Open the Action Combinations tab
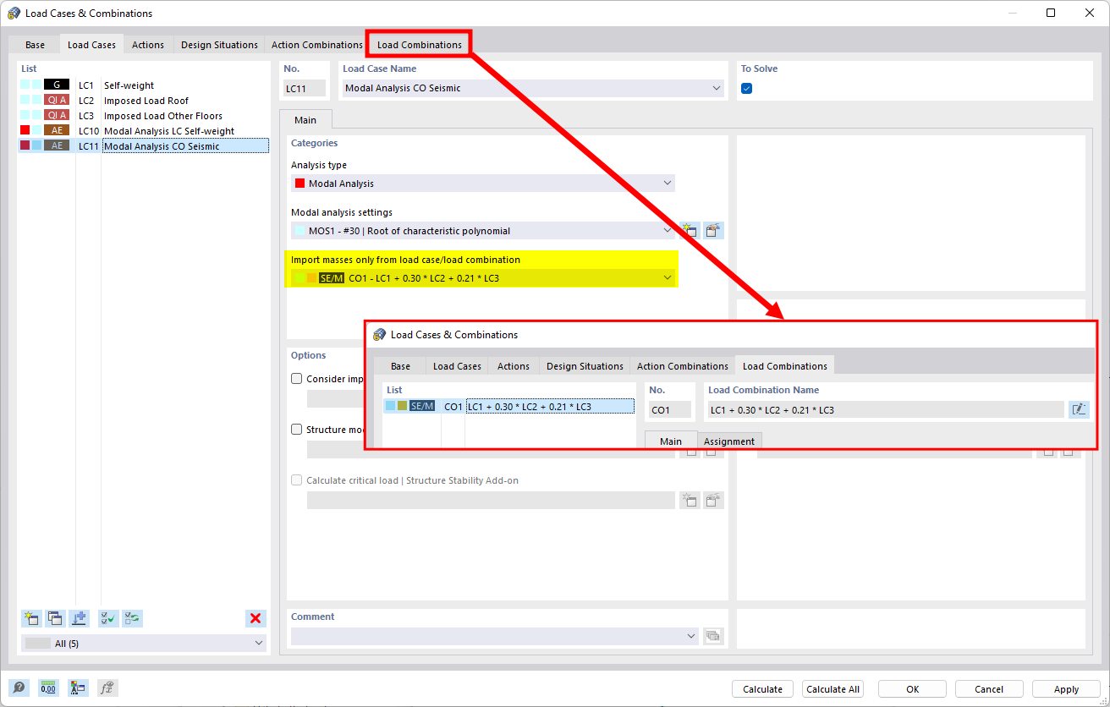Image resolution: width=1110 pixels, height=707 pixels. coord(316,45)
